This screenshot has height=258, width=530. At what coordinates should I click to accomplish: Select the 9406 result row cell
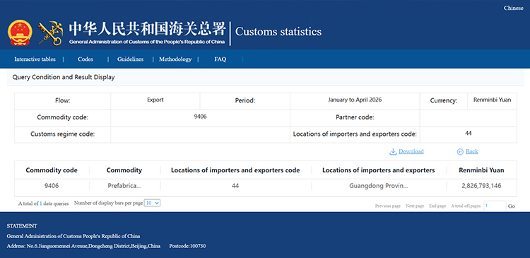click(x=52, y=186)
